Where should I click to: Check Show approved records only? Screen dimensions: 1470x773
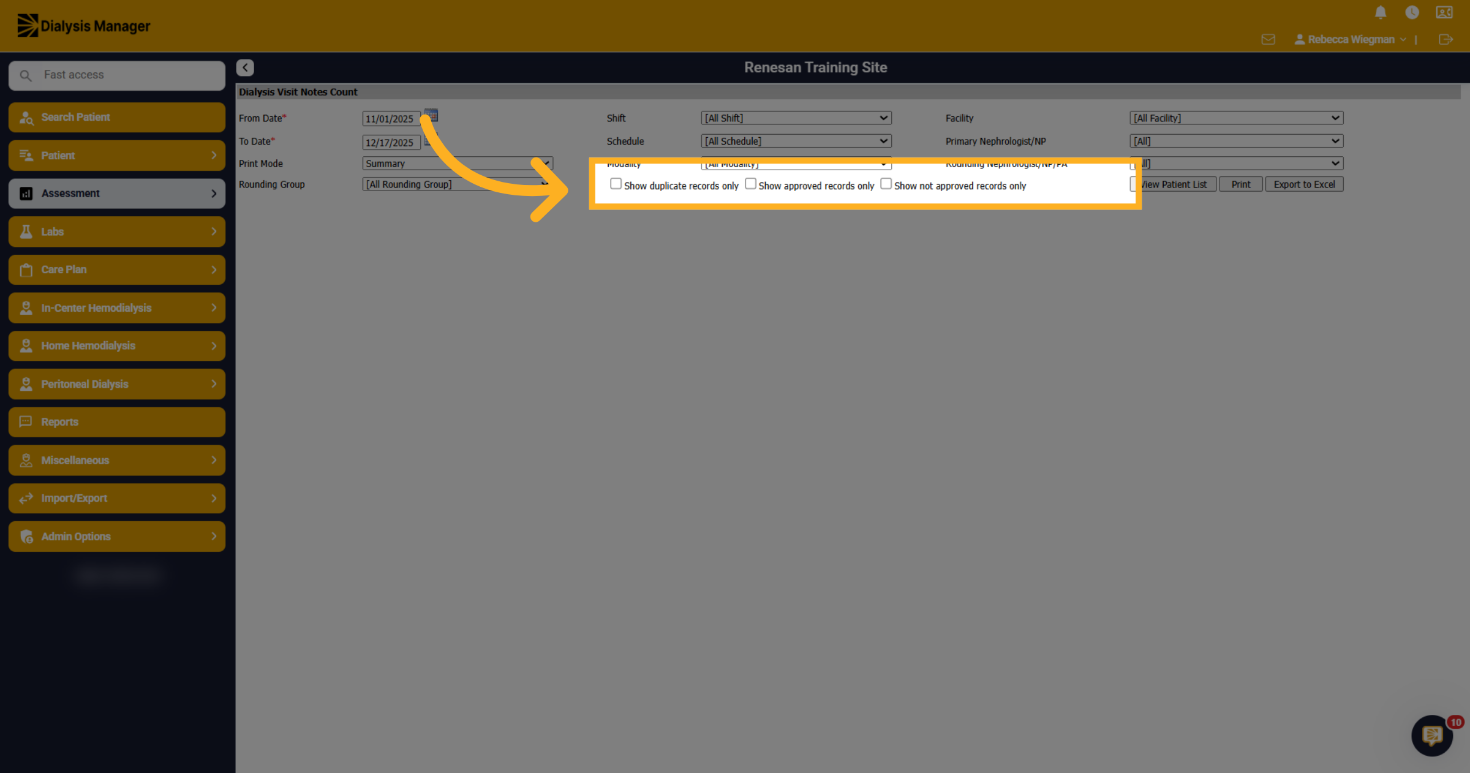[x=750, y=184]
